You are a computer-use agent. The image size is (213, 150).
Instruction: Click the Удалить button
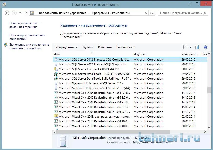88,47
